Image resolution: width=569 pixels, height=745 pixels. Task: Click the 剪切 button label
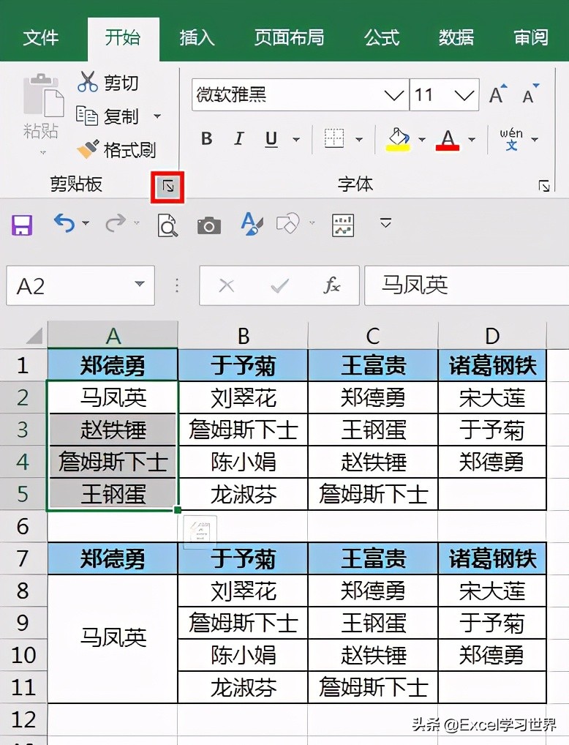tap(121, 83)
